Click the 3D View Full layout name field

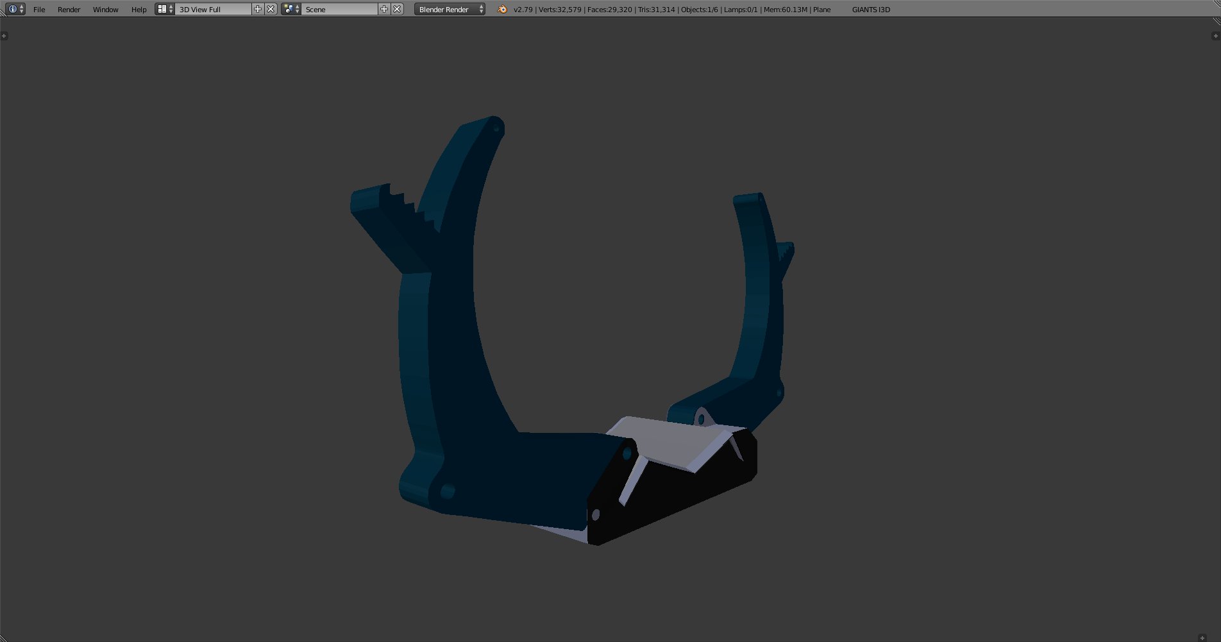213,10
